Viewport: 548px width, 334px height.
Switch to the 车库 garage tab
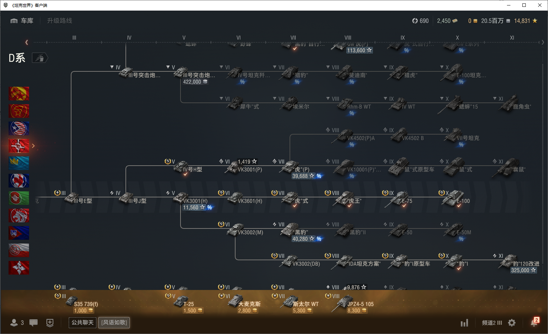[x=22, y=21]
